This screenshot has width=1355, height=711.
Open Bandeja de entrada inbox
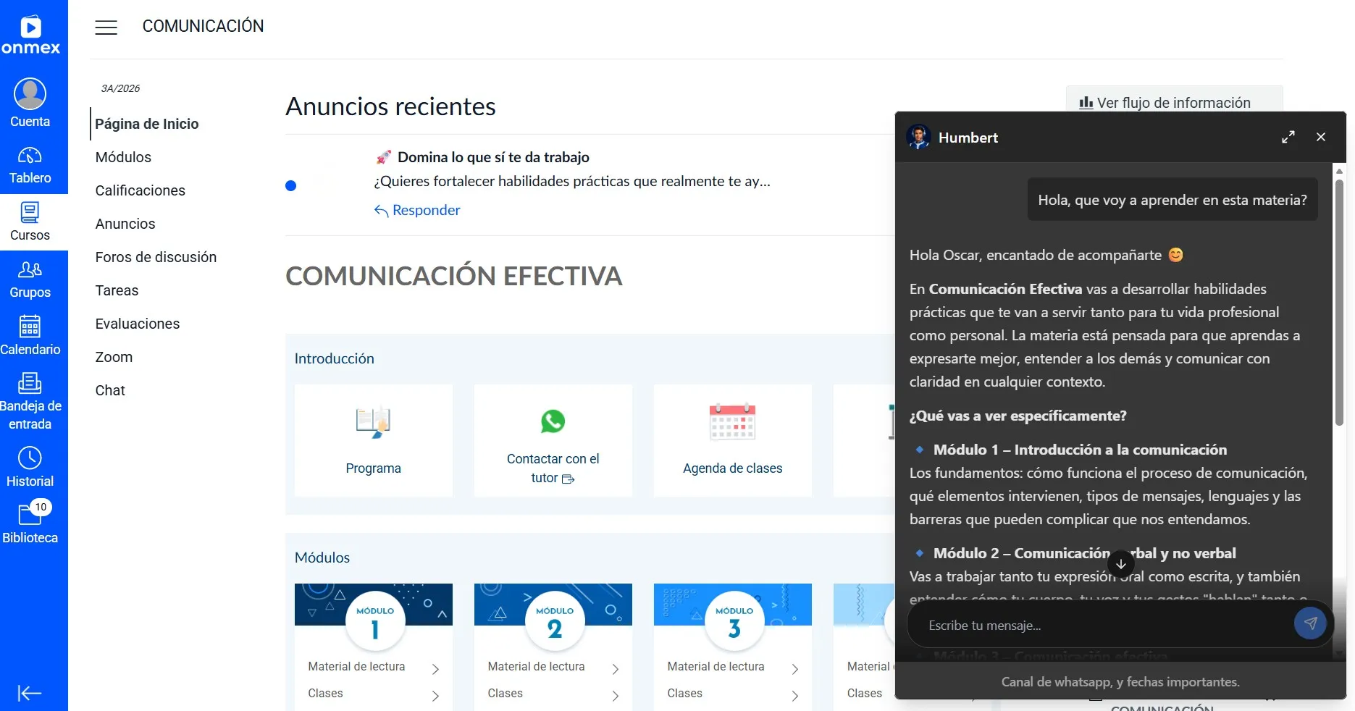click(30, 402)
